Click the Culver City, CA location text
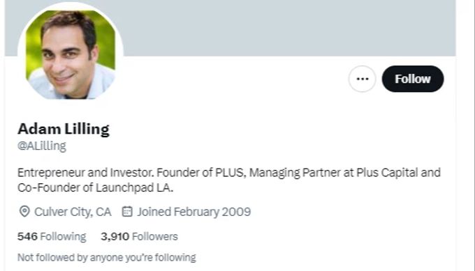Image resolution: width=475 pixels, height=271 pixels. [x=73, y=212]
